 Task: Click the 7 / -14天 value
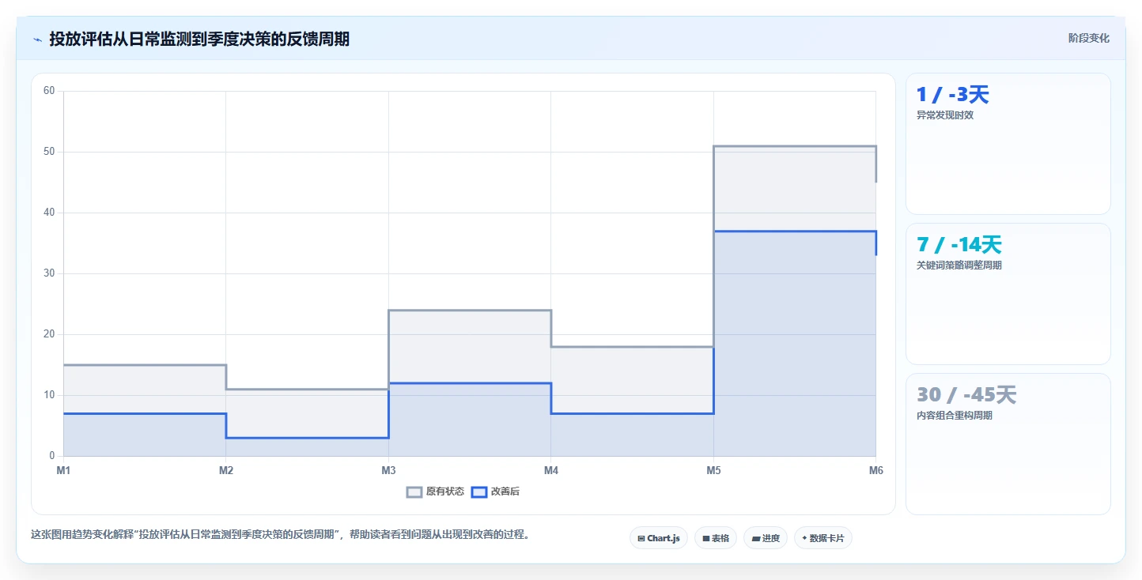(959, 245)
